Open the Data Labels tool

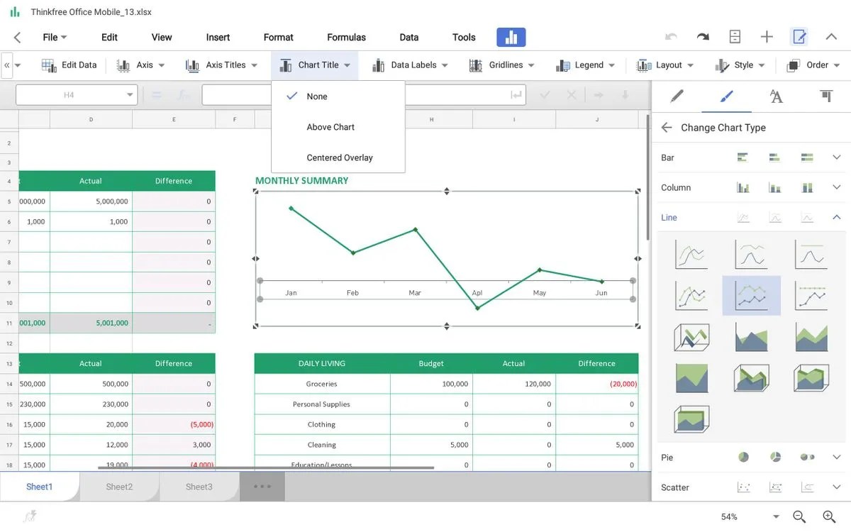[x=410, y=65]
